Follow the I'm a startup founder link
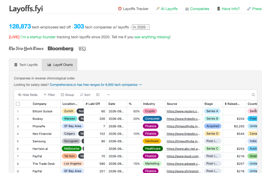The height and width of the screenshot is (173, 272). pyautogui.click(x=38, y=37)
